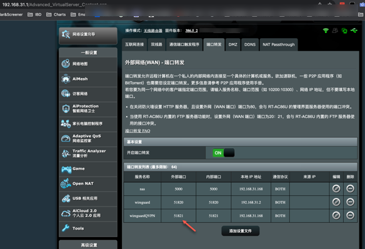The height and width of the screenshot is (249, 365).
Task: Open the DDNS tab
Action: pyautogui.click(x=250, y=44)
